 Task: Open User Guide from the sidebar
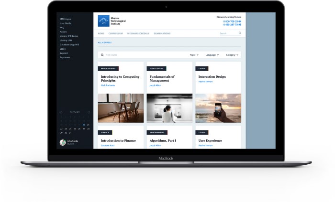pos(66,23)
